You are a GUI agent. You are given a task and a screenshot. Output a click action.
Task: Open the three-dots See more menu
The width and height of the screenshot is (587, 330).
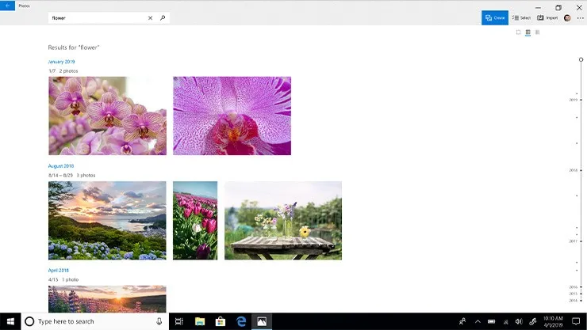pyautogui.click(x=580, y=17)
